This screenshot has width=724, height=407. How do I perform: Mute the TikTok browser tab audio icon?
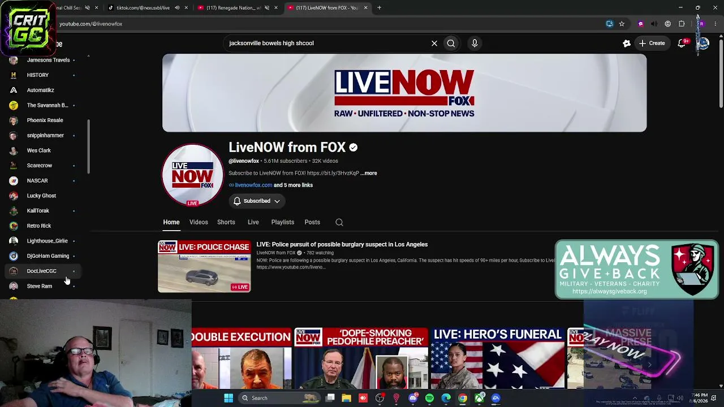point(177,8)
